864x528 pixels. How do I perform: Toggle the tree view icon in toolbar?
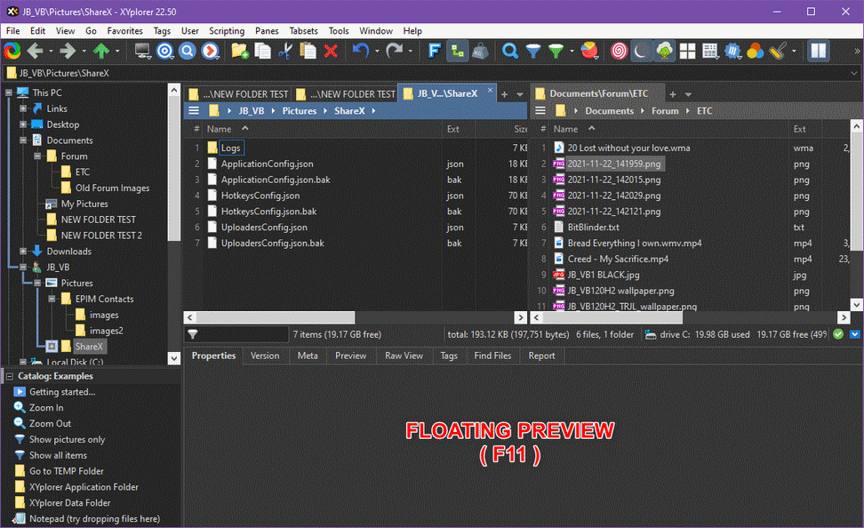(458, 52)
